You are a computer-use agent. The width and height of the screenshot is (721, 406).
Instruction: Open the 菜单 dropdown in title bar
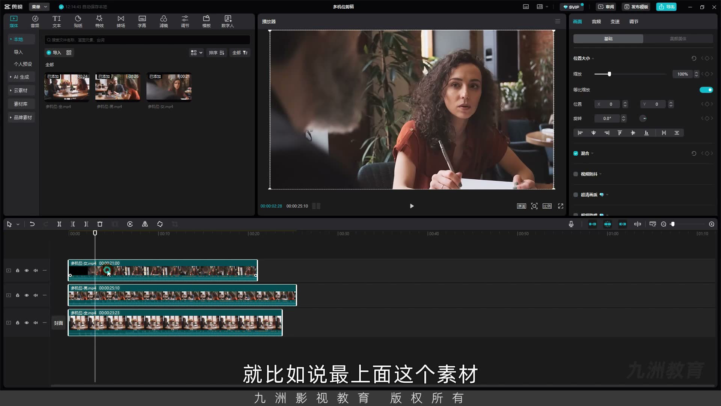click(x=39, y=7)
